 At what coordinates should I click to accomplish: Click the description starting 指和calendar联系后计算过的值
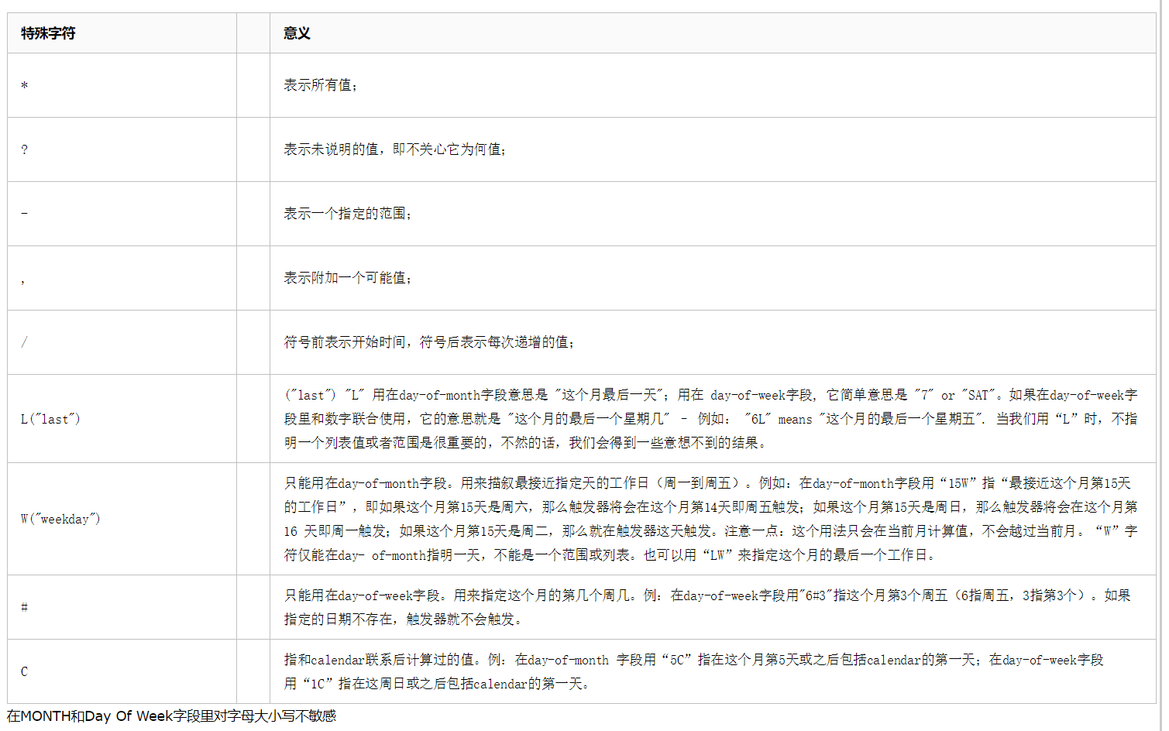[693, 671]
